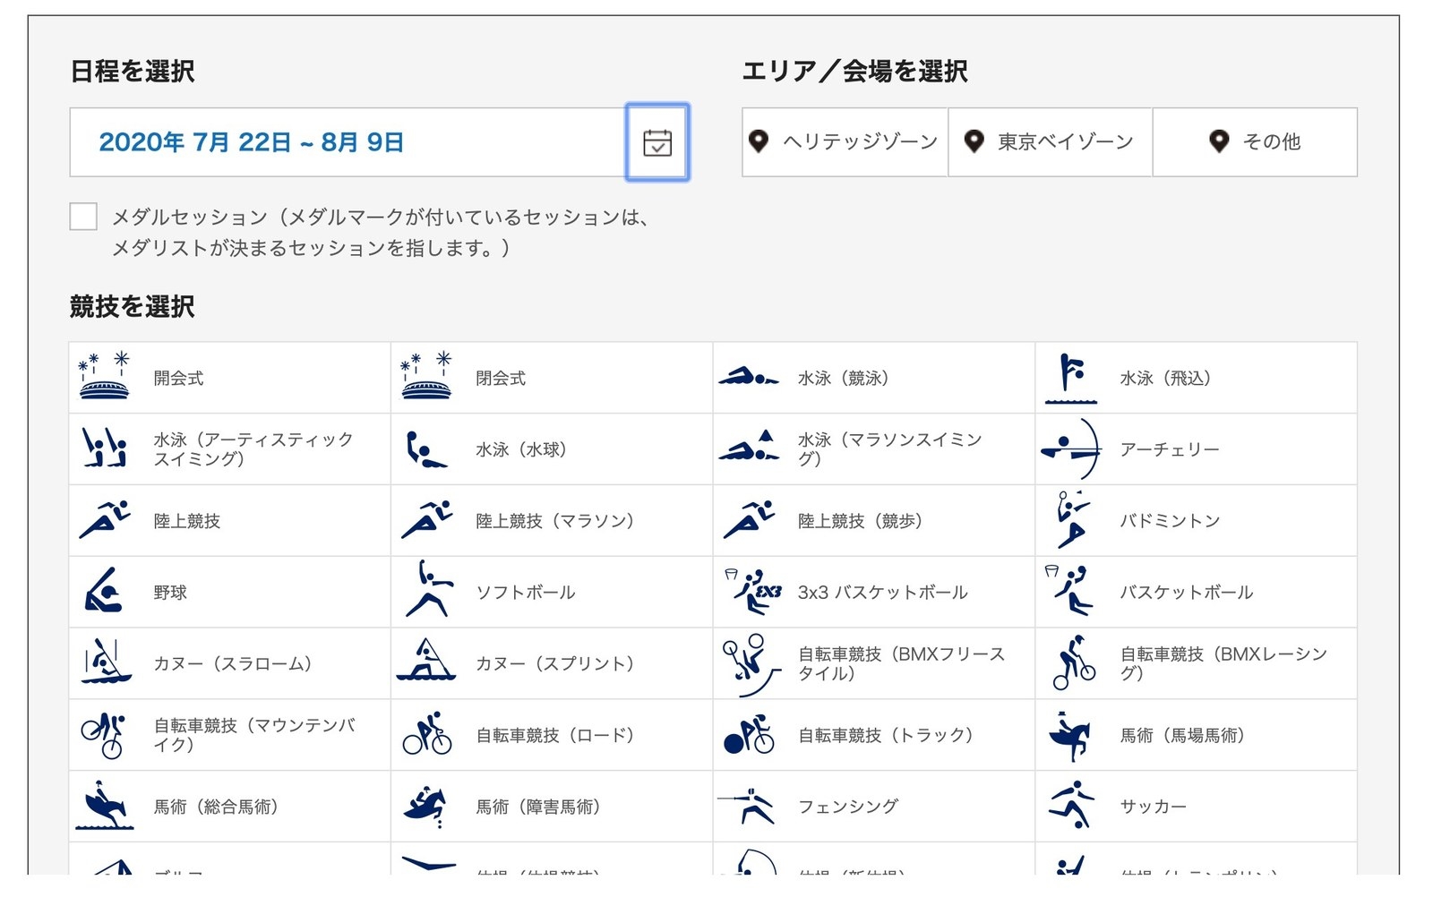This screenshot has width=1433, height=914.
Task: Click the フェンシング fencing icon
Action: [747, 806]
